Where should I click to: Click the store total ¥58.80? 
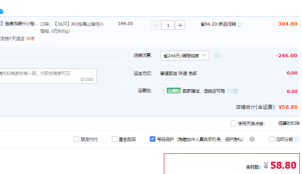coord(288,107)
